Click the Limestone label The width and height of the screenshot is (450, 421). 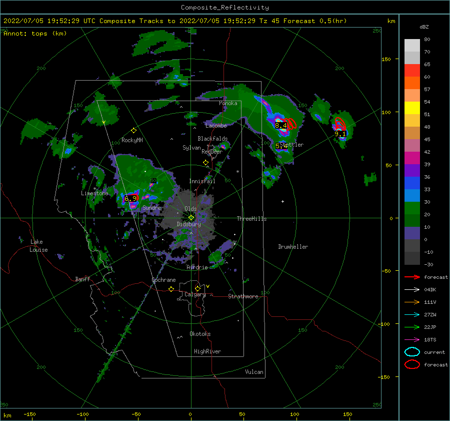94,193
